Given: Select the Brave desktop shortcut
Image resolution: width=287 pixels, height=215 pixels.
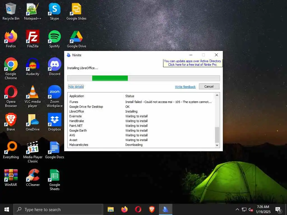Looking at the screenshot, I should [x=11, y=122].
